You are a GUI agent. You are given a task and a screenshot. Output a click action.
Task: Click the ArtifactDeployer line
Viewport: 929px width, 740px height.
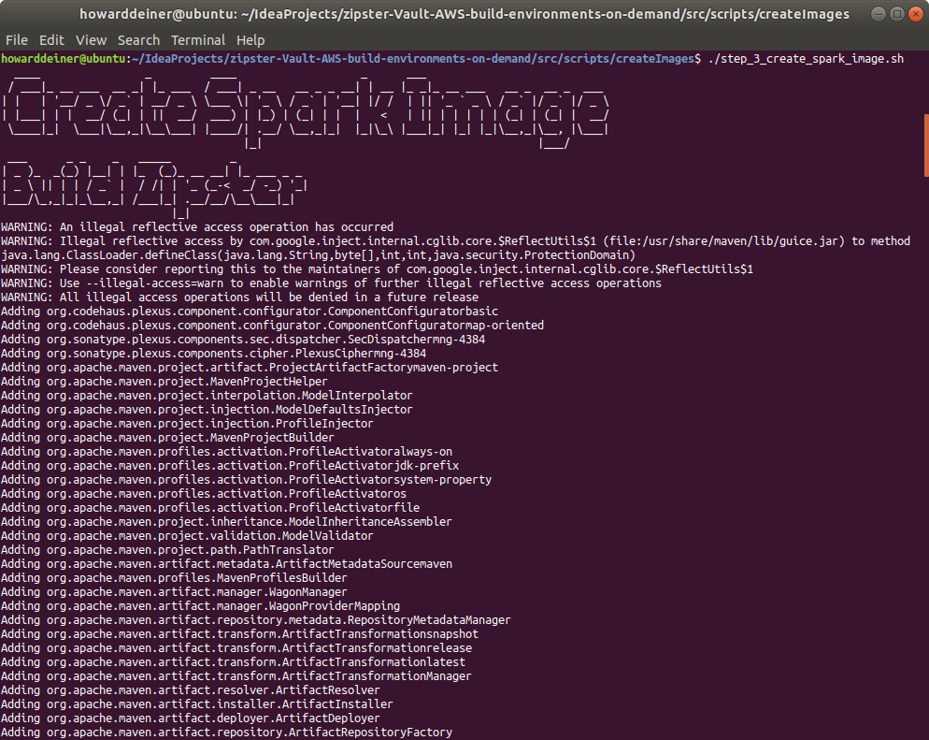point(190,718)
